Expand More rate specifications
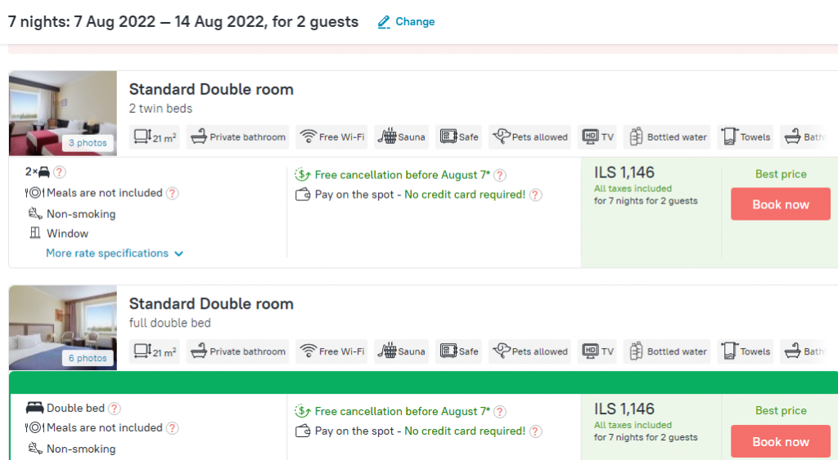838x460 pixels. tap(115, 253)
